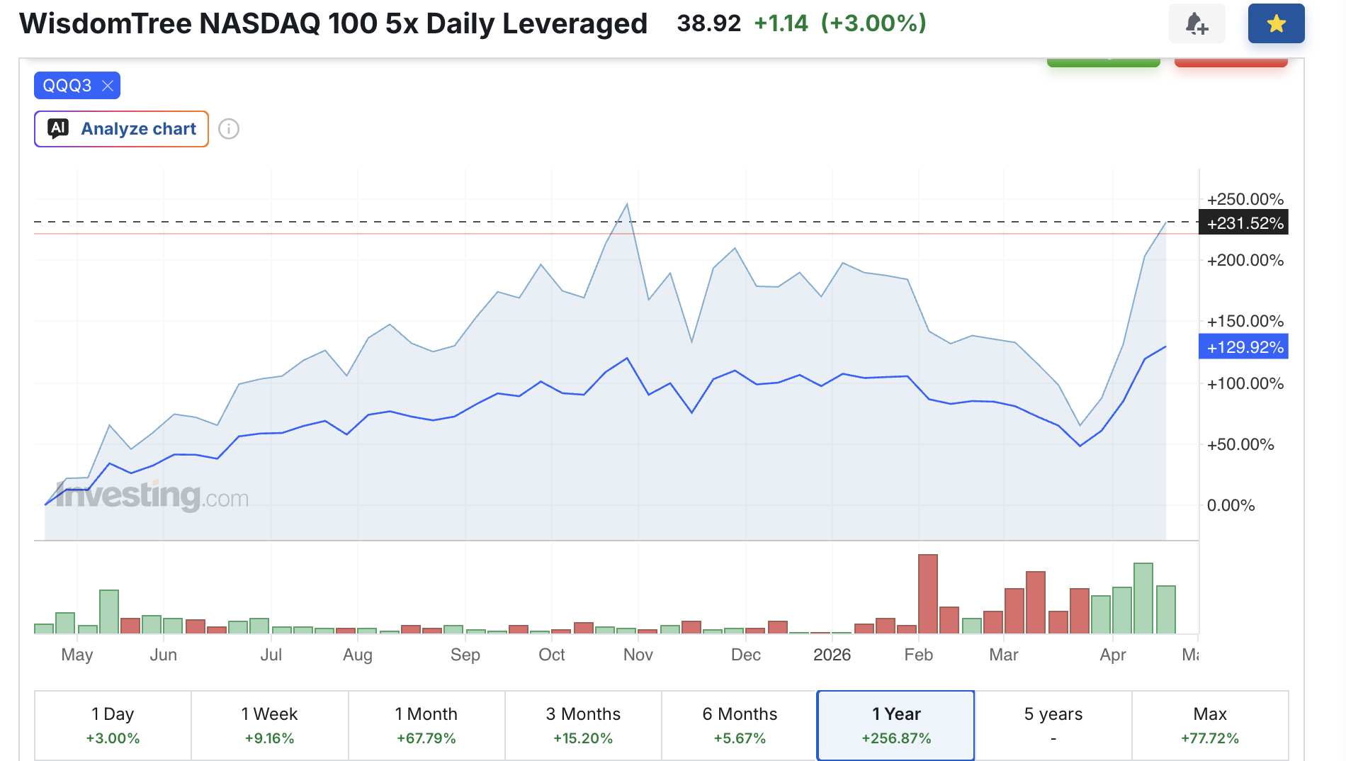Image resolution: width=1346 pixels, height=761 pixels.
Task: Open the info icon beside Analyze chart
Action: [x=229, y=129]
